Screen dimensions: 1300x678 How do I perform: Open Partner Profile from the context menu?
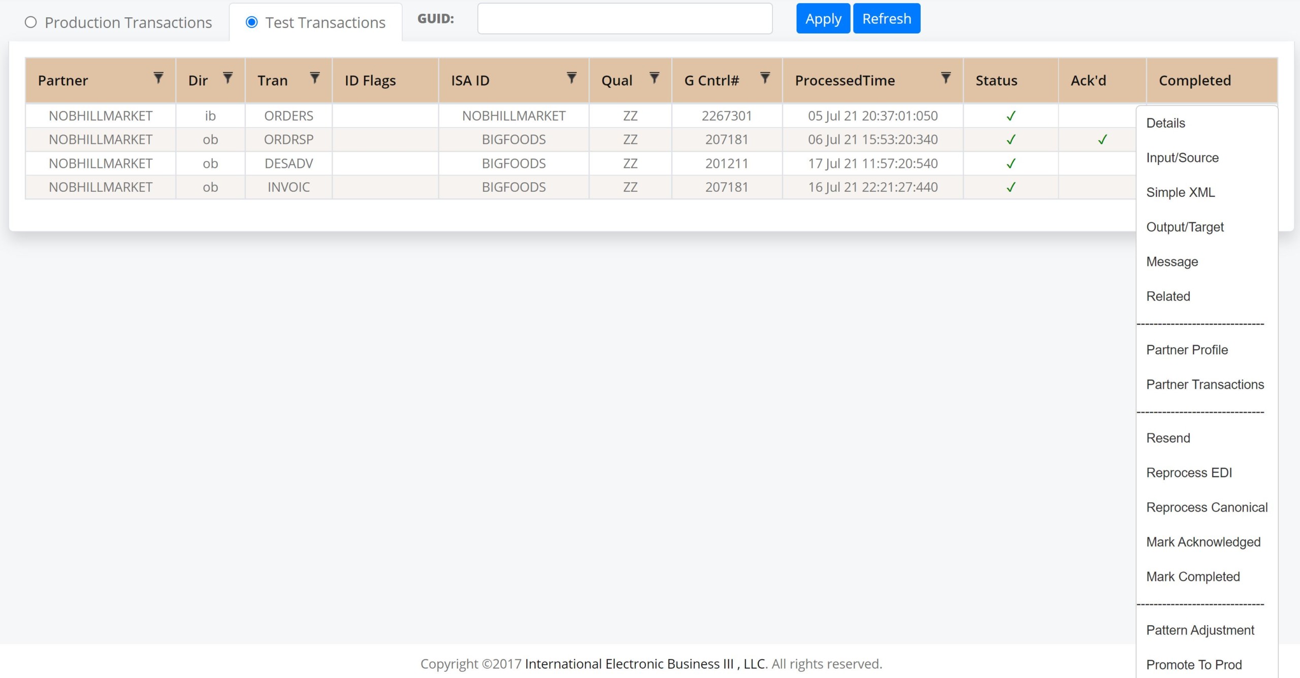pos(1187,350)
